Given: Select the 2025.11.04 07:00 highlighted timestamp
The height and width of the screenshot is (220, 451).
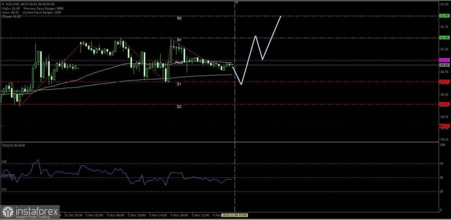Looking at the screenshot, I should [x=235, y=215].
